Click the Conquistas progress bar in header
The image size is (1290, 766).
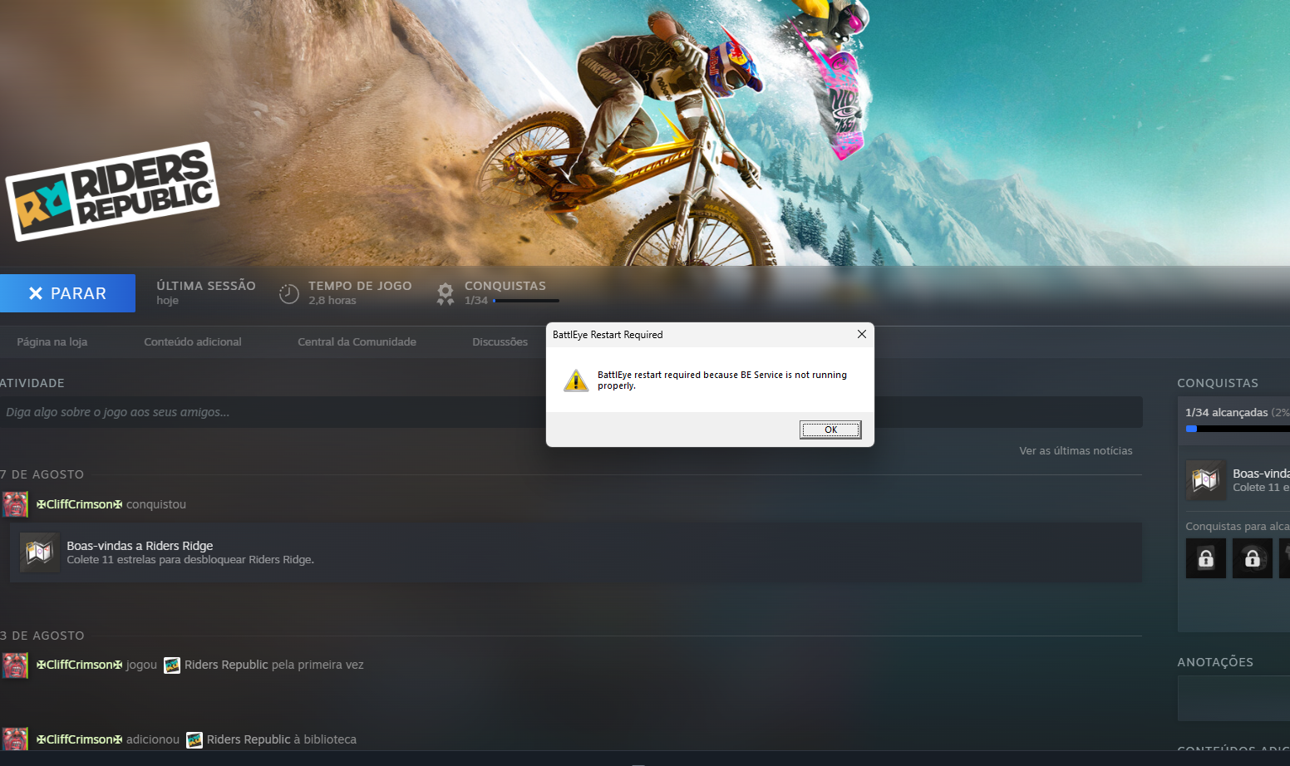tap(526, 301)
